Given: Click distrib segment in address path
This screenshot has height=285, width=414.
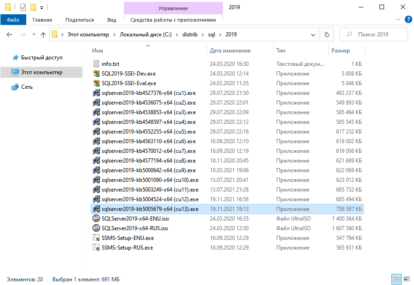Looking at the screenshot, I should 190,35.
